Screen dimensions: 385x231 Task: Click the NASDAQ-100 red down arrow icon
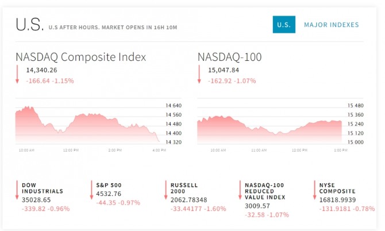pyautogui.click(x=199, y=75)
